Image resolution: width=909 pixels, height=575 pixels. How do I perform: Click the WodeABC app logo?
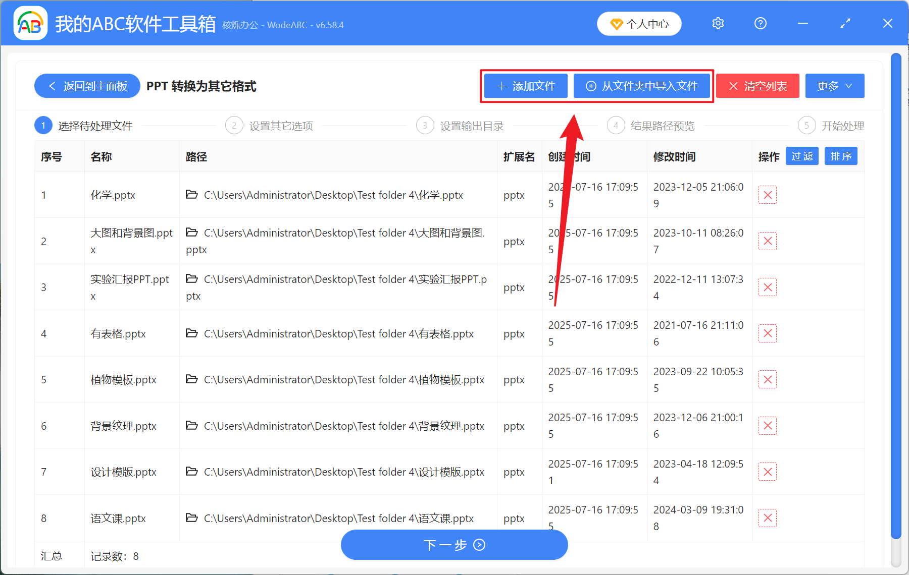30,23
